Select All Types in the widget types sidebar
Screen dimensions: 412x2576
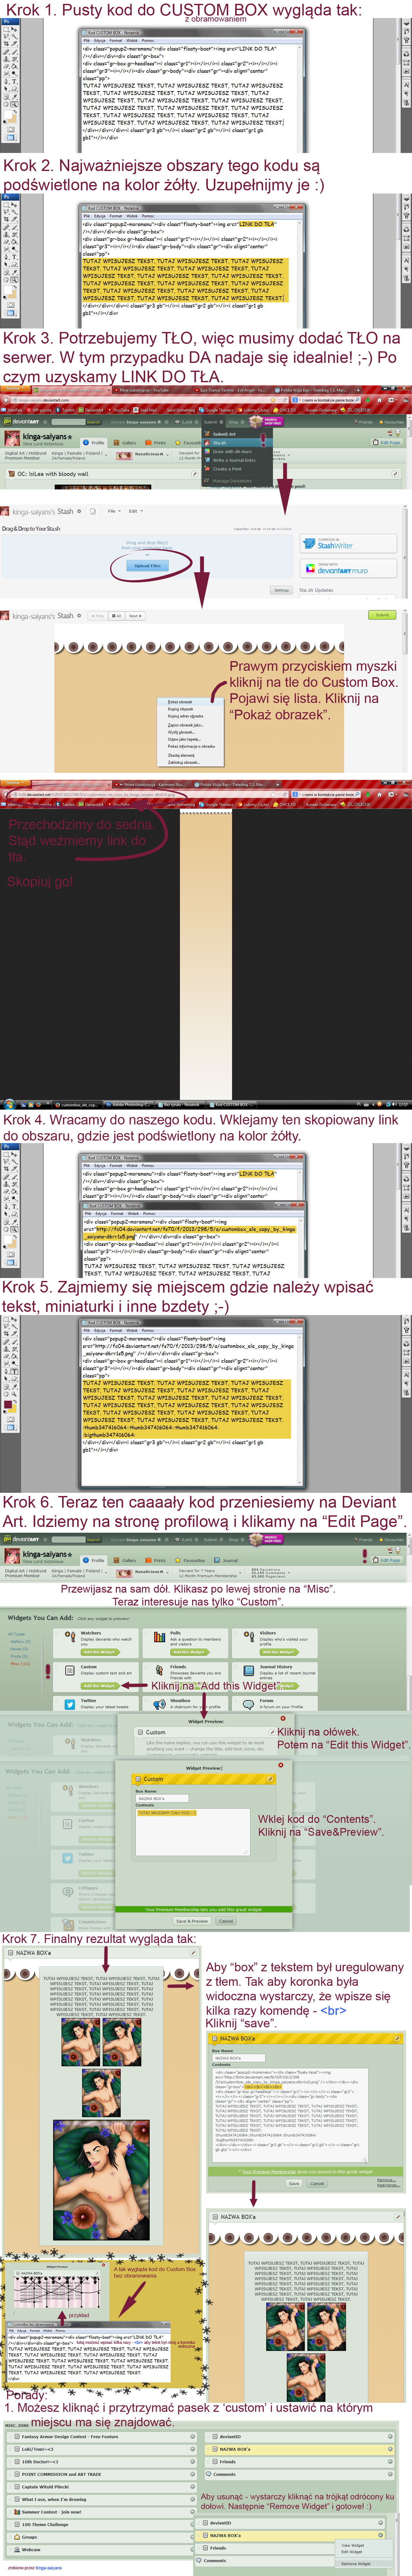pyautogui.click(x=16, y=1634)
